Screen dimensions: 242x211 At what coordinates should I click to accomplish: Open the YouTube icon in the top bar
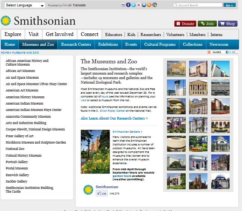pos(139,5)
